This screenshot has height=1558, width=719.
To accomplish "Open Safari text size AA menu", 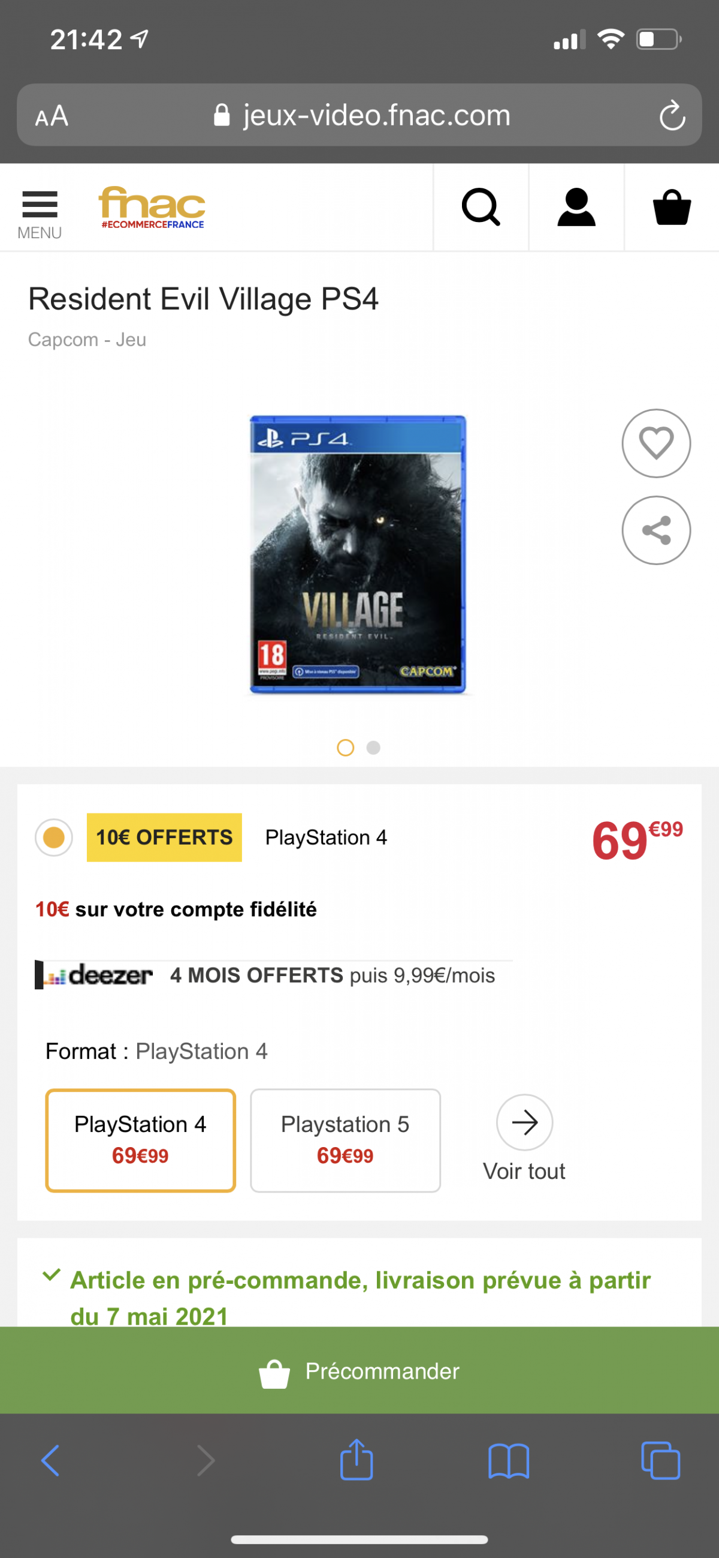I will pyautogui.click(x=52, y=116).
